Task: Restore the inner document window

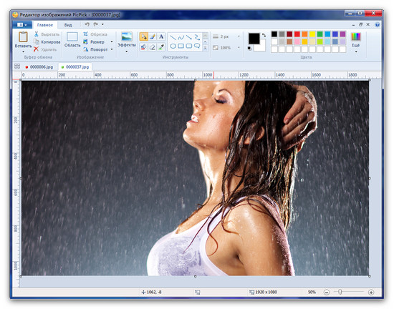Action: click(x=360, y=24)
